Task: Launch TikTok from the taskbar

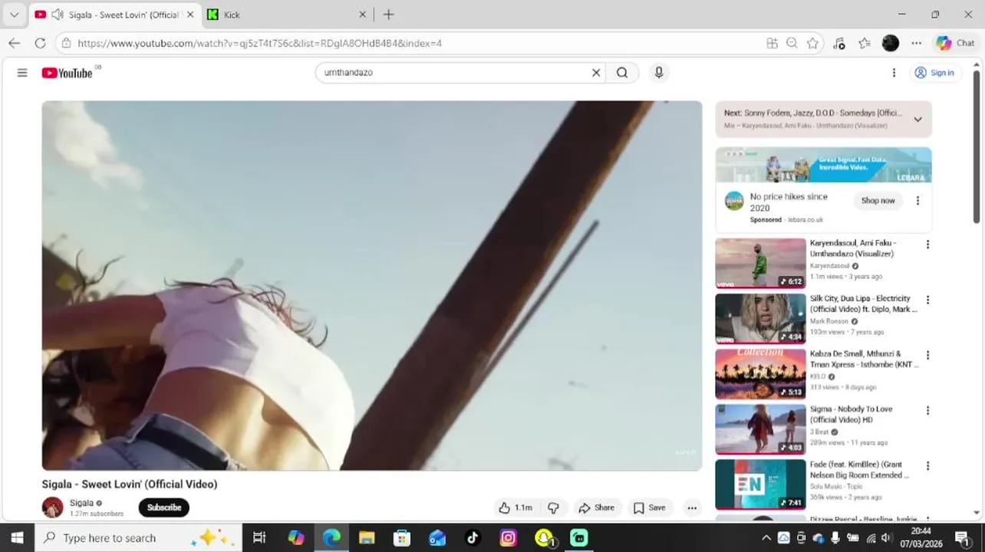Action: [x=473, y=537]
